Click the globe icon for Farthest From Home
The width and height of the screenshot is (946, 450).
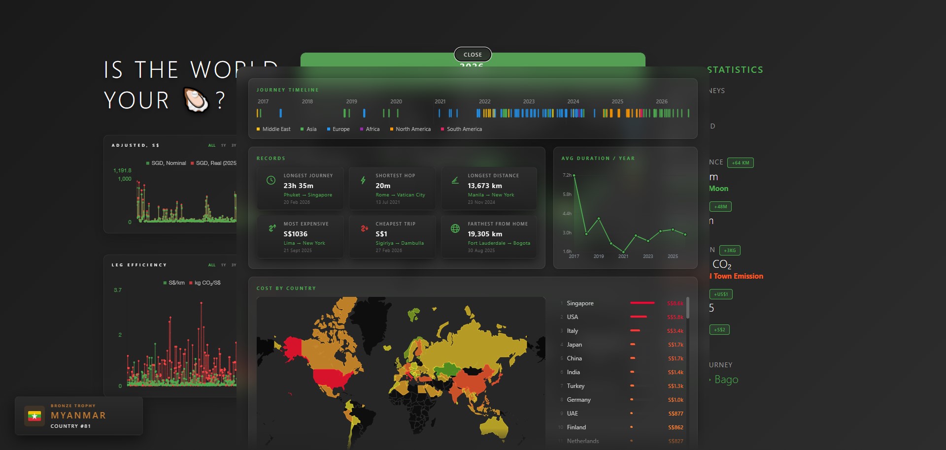click(x=455, y=228)
